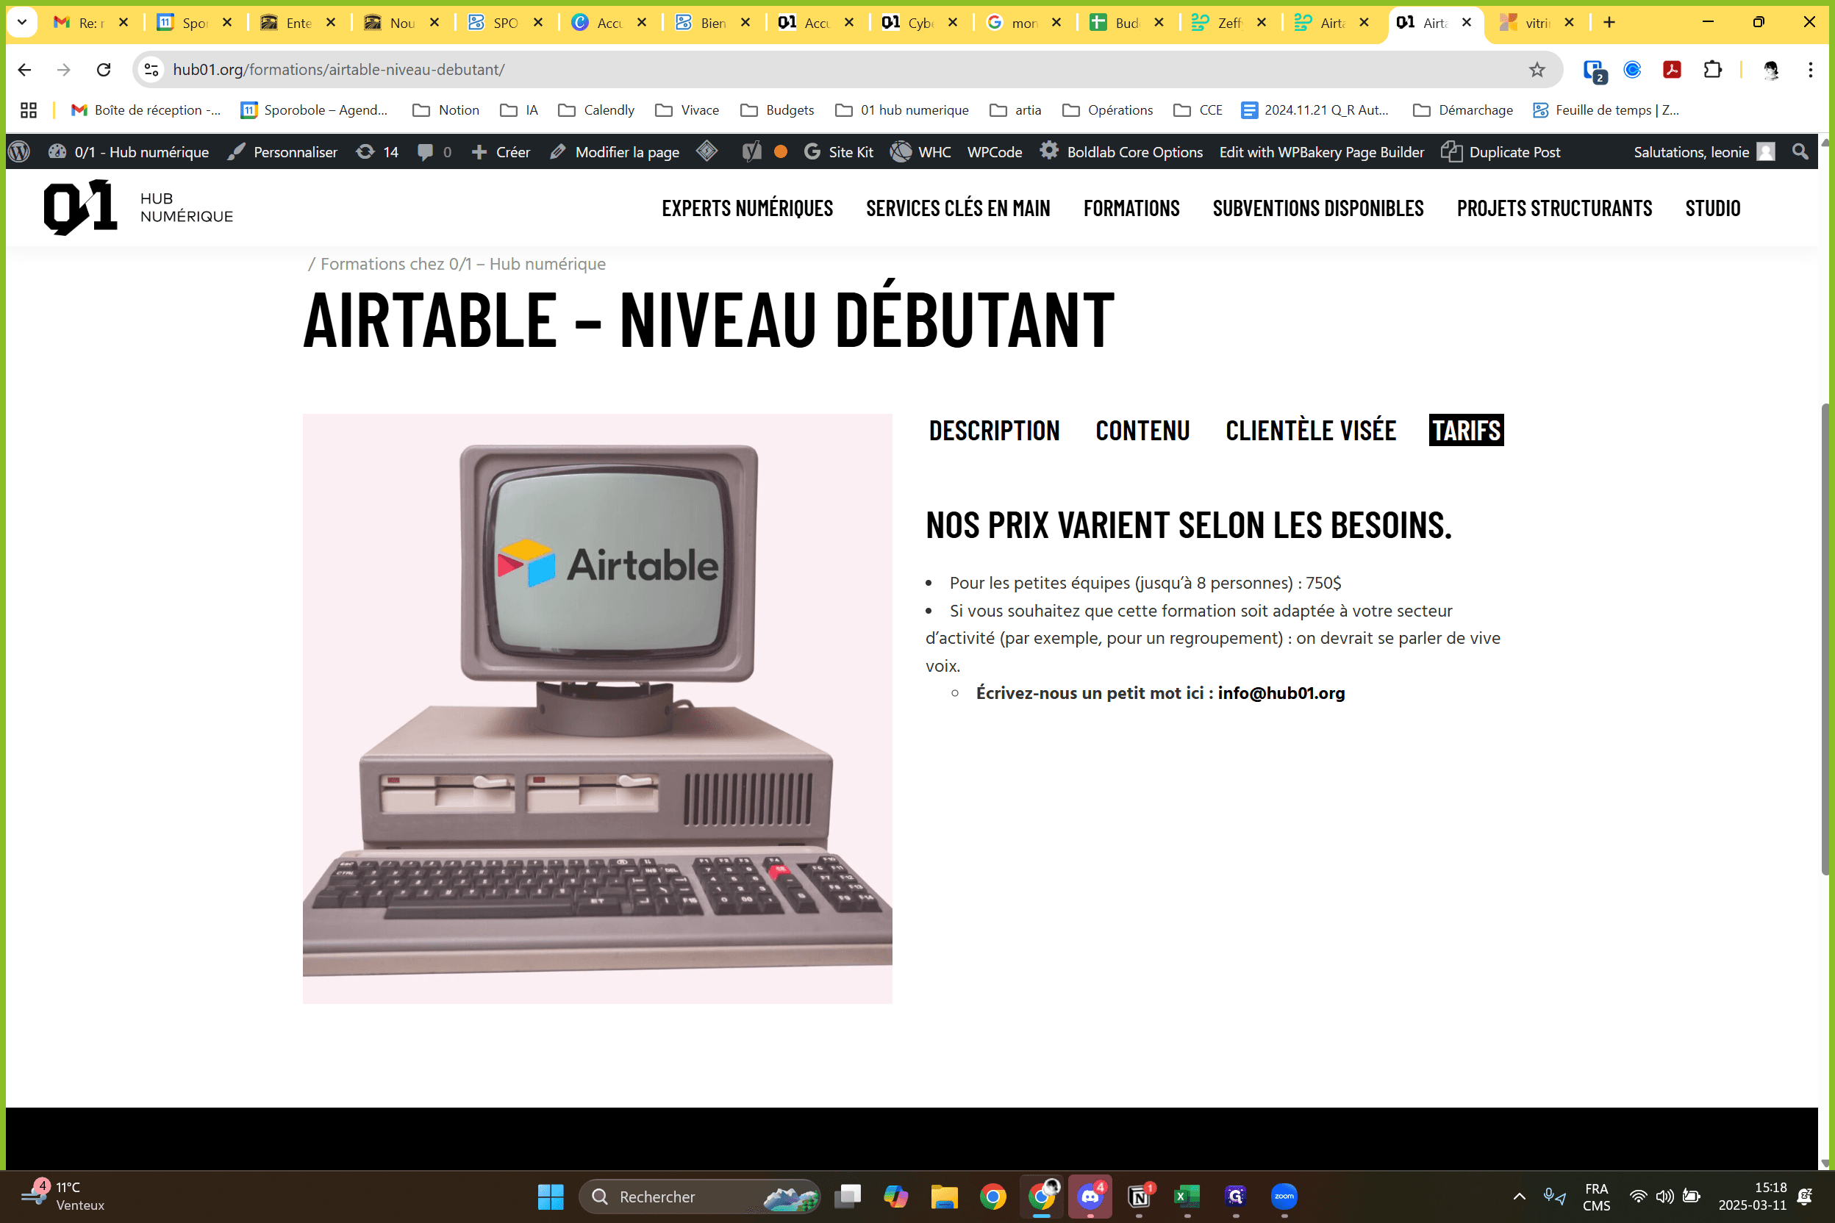Click the info@hub01.org email link
The height and width of the screenshot is (1223, 1835).
click(1281, 692)
